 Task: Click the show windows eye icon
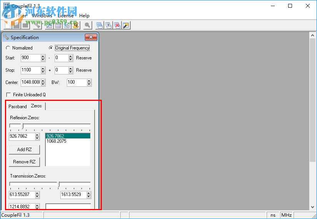pos(108,25)
